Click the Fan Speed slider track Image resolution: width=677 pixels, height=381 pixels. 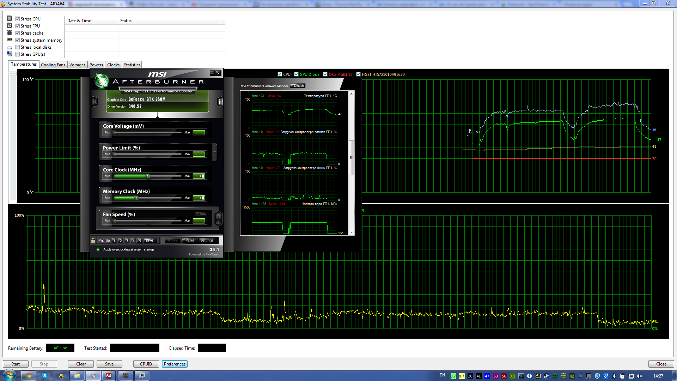[x=147, y=221]
